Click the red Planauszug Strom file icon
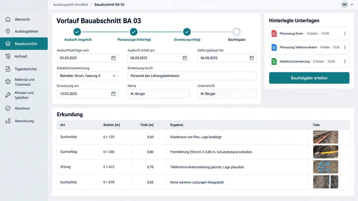 click(x=274, y=33)
